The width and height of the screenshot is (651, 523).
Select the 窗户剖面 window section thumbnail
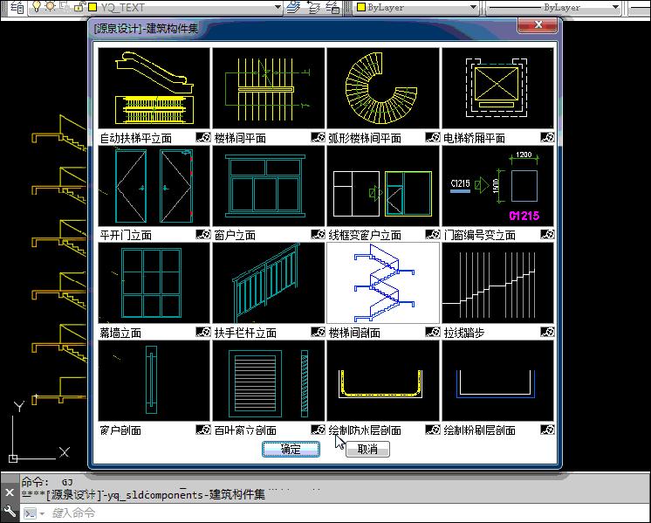(x=154, y=381)
